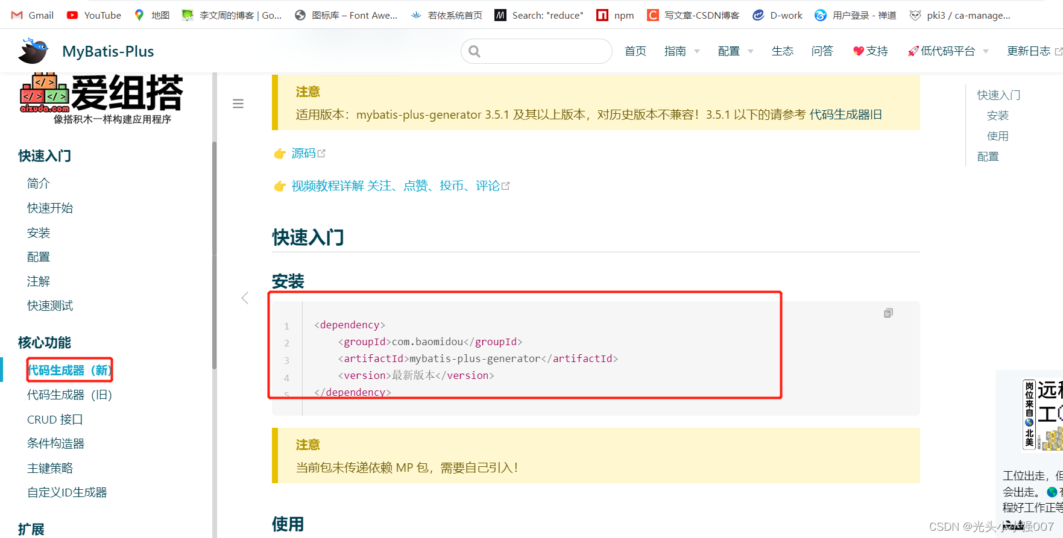Screen dimensions: 1063x538
Task: Open the 源码 source link
Action: tap(308, 154)
